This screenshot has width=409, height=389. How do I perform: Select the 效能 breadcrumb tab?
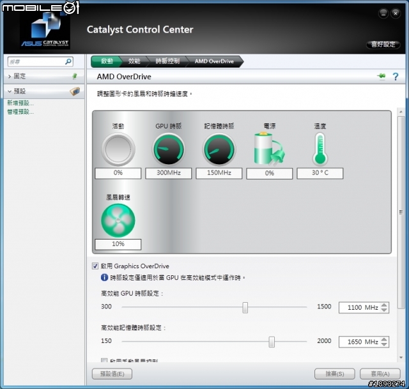pyautogui.click(x=134, y=61)
